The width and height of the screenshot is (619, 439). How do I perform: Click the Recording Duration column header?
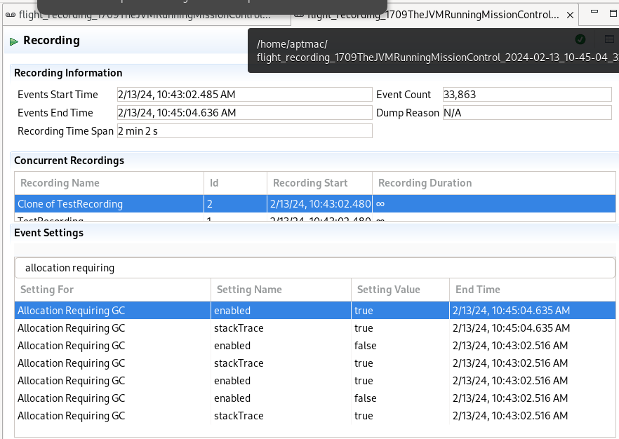tap(494, 183)
